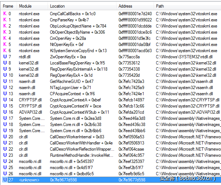Click the U icon next to frame 14
The height and width of the screenshot is (185, 221).
point(5,100)
